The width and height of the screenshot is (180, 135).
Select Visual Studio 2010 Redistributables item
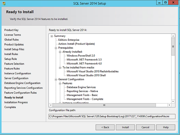[93, 71]
